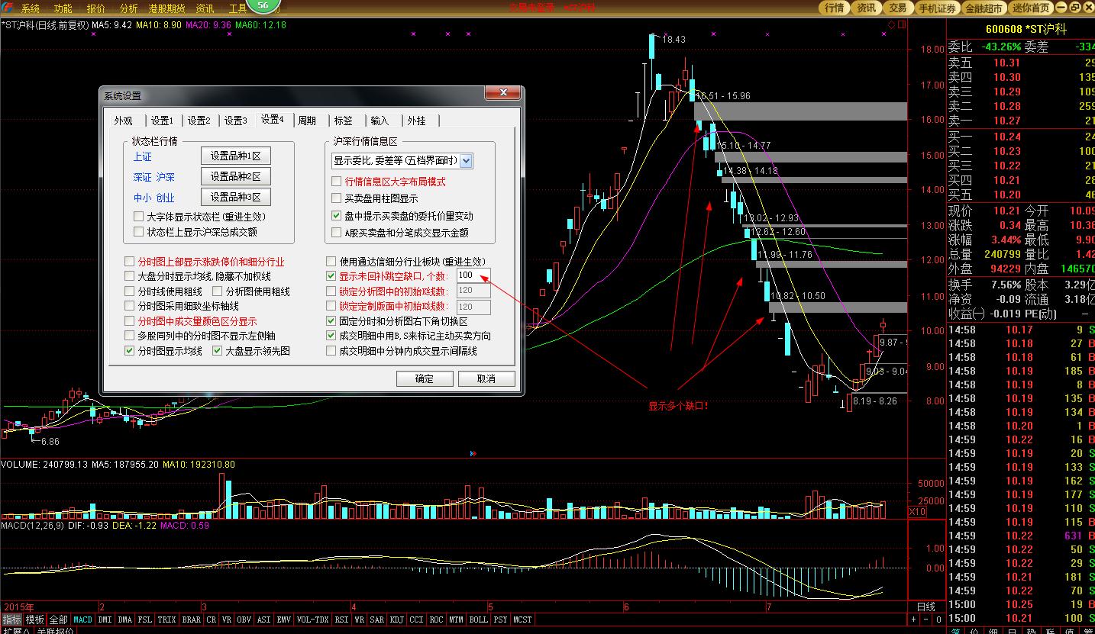Click the green 56 badge in title bar
The height and width of the screenshot is (634, 1095).
coord(263,5)
